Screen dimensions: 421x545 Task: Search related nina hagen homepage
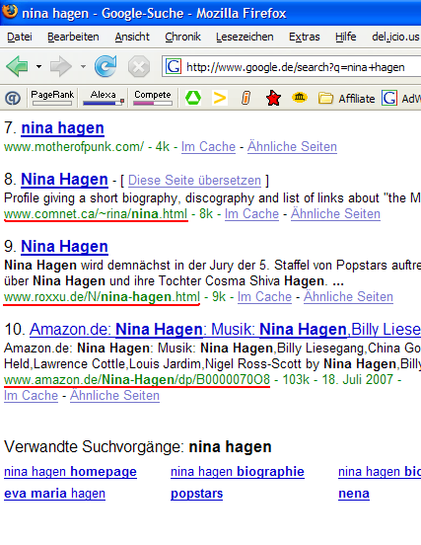point(70,472)
